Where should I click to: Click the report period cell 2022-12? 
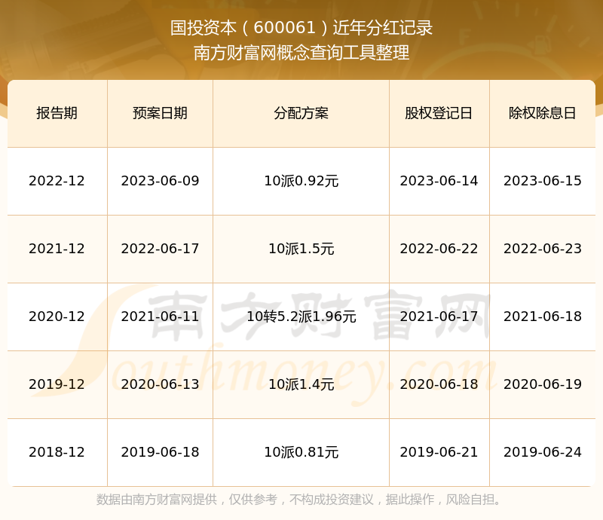pyautogui.click(x=57, y=181)
